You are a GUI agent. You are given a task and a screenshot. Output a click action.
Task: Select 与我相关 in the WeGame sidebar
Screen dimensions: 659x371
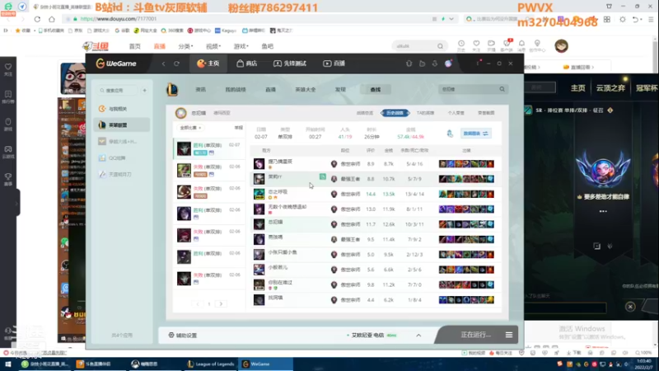pos(122,109)
